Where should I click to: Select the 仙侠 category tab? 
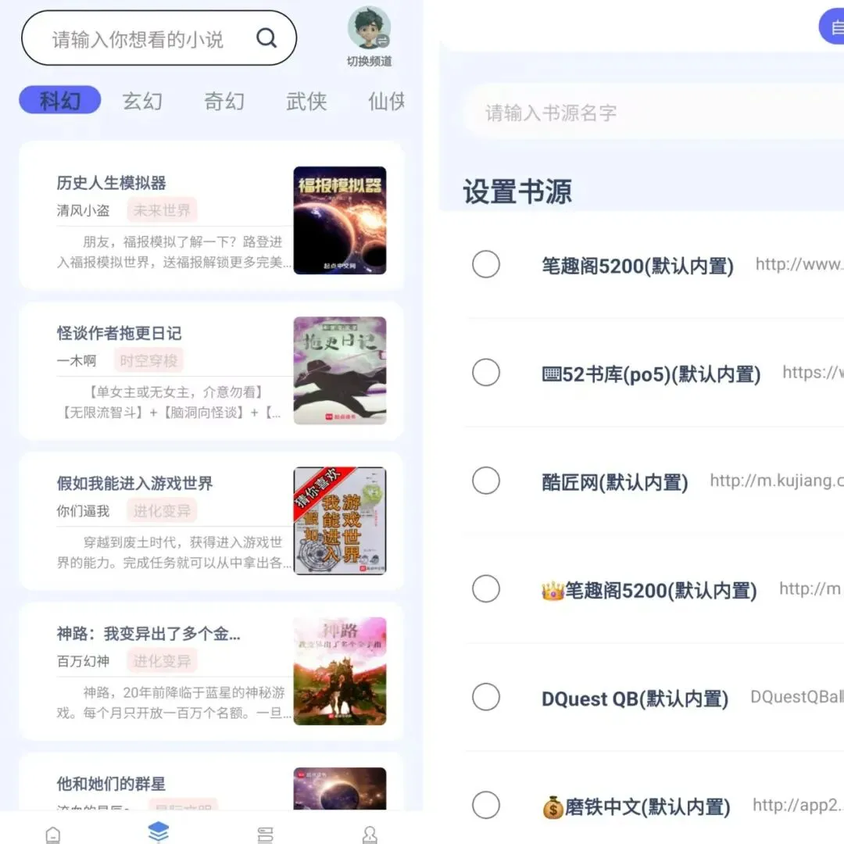(x=387, y=101)
